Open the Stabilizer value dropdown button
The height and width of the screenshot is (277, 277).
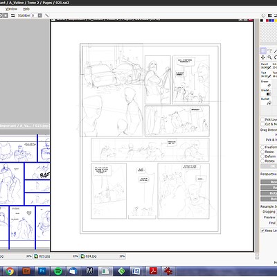(40, 15)
